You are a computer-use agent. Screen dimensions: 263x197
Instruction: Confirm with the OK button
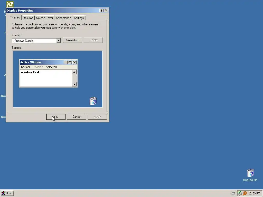[56, 117]
